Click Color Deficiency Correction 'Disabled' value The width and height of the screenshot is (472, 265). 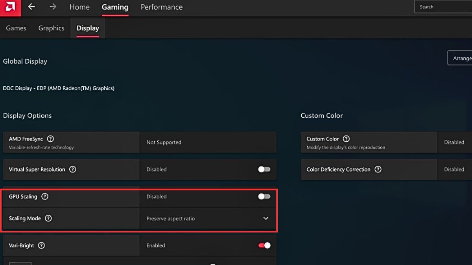coord(454,170)
